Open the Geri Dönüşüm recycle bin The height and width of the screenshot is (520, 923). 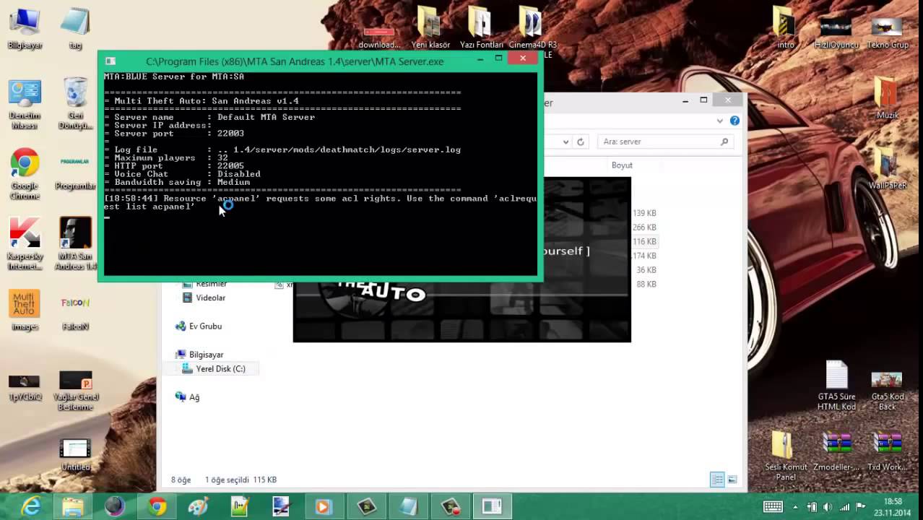pyautogui.click(x=75, y=105)
